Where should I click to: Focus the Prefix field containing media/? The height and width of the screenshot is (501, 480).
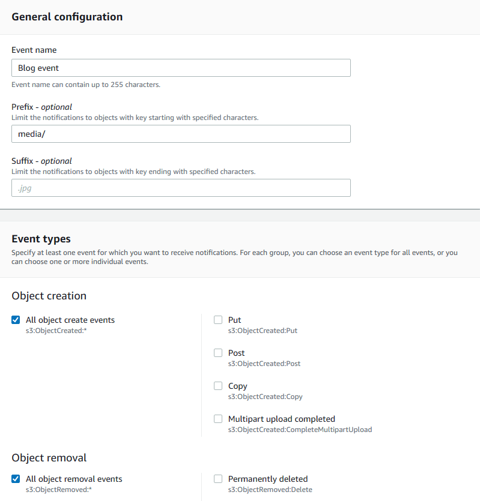point(181,134)
